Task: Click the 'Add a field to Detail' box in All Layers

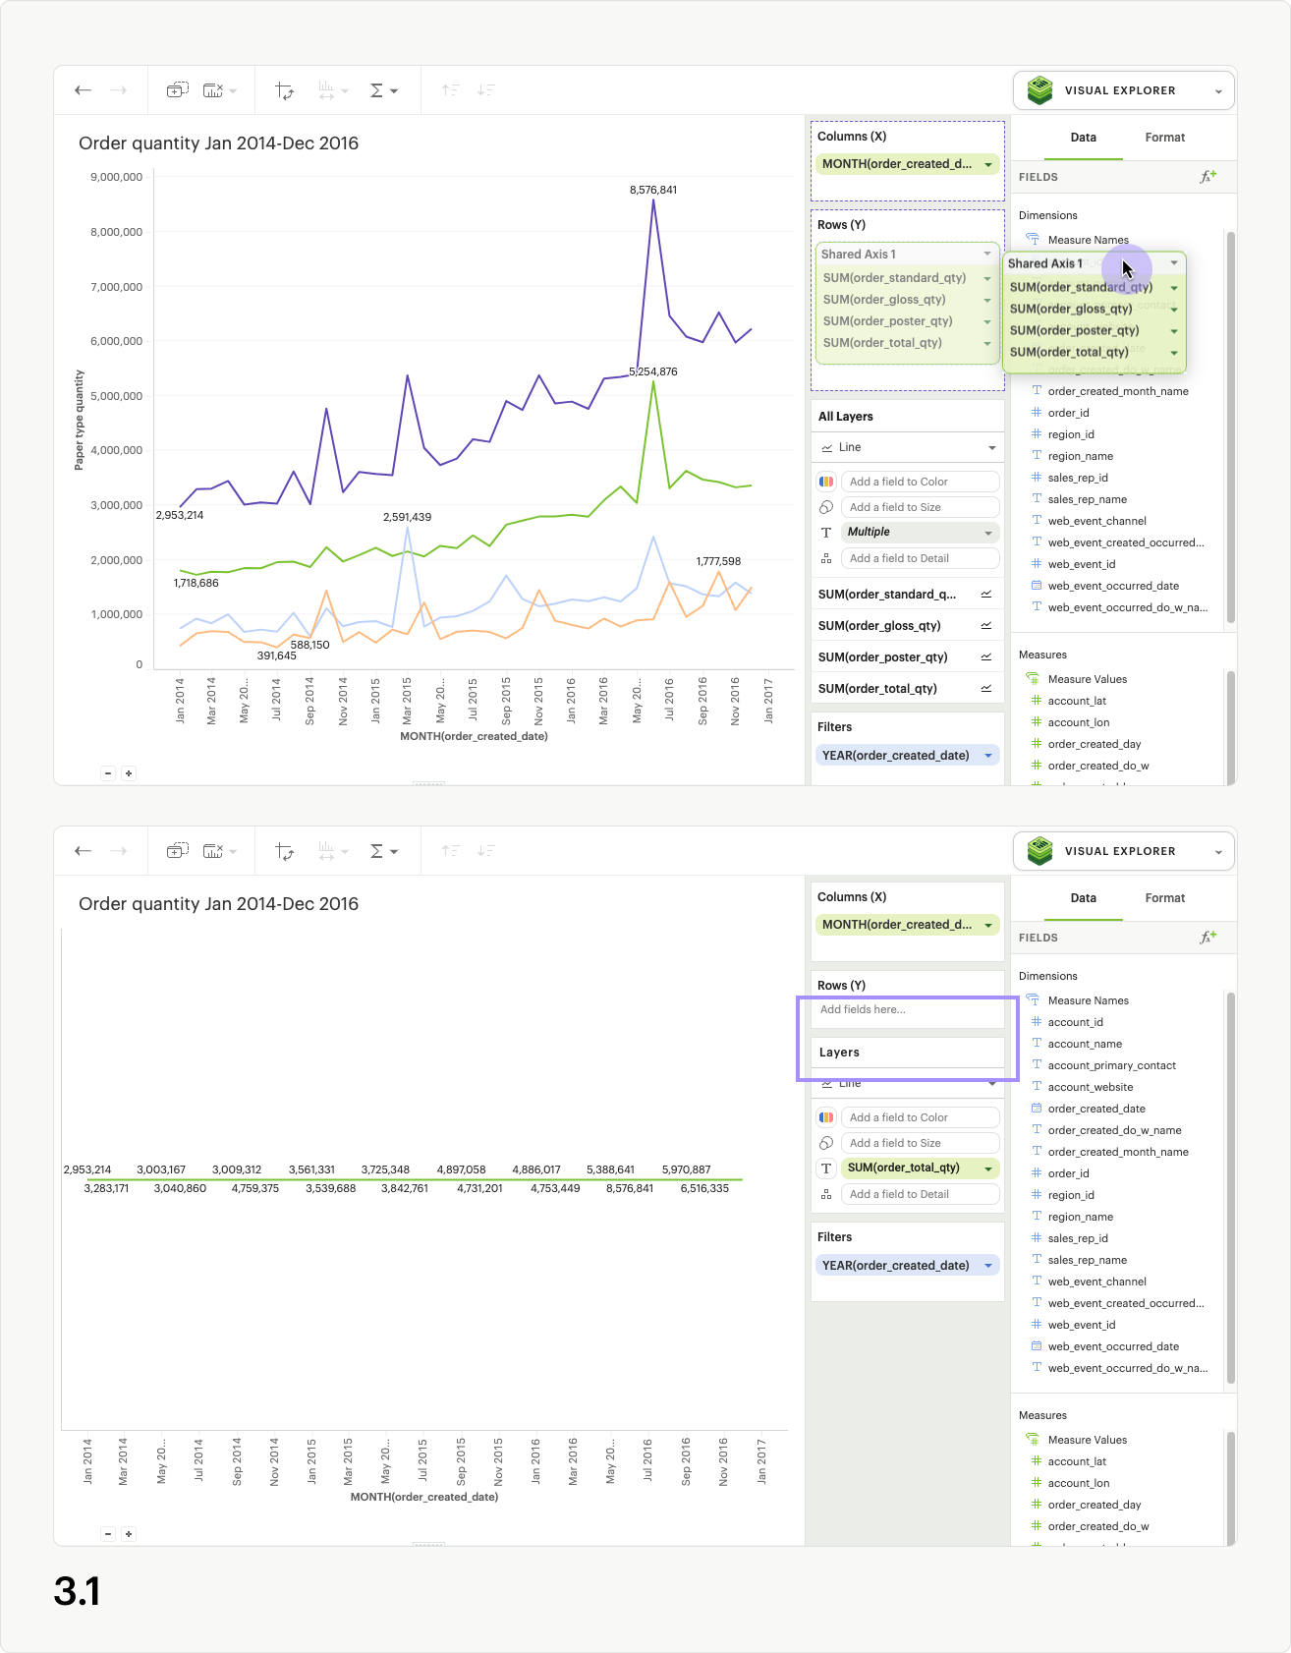Action: click(x=920, y=558)
